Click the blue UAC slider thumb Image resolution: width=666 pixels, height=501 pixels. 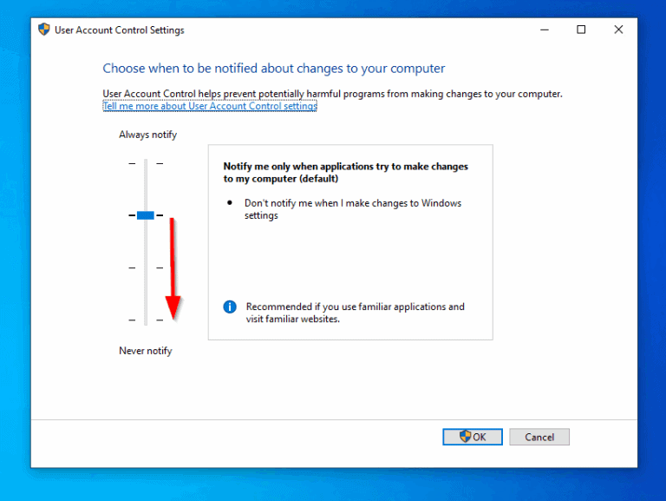pyautogui.click(x=146, y=215)
